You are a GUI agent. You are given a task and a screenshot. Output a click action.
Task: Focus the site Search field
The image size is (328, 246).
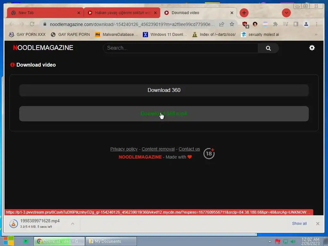point(181,48)
